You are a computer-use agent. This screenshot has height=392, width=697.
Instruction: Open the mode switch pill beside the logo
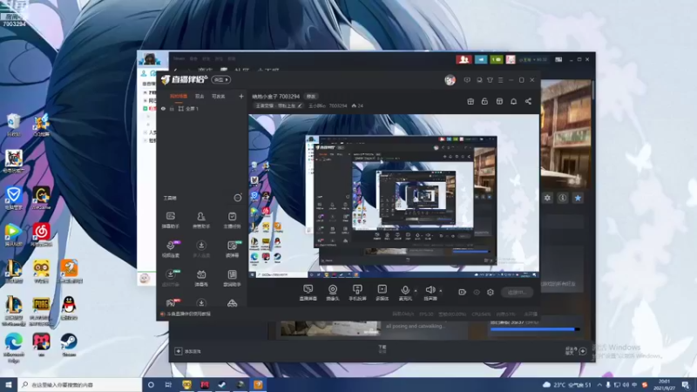click(x=221, y=79)
